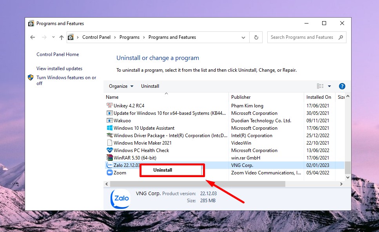
Task: Open the Control Panel breadcrumb
Action: point(96,37)
